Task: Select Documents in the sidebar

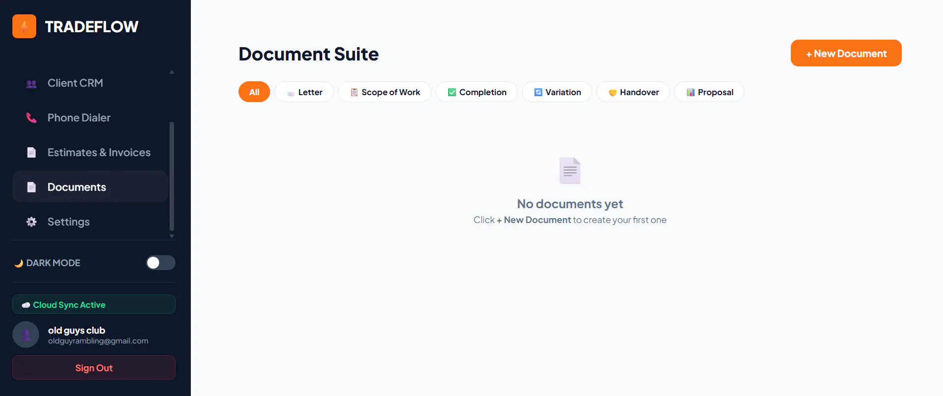Action: click(x=90, y=187)
